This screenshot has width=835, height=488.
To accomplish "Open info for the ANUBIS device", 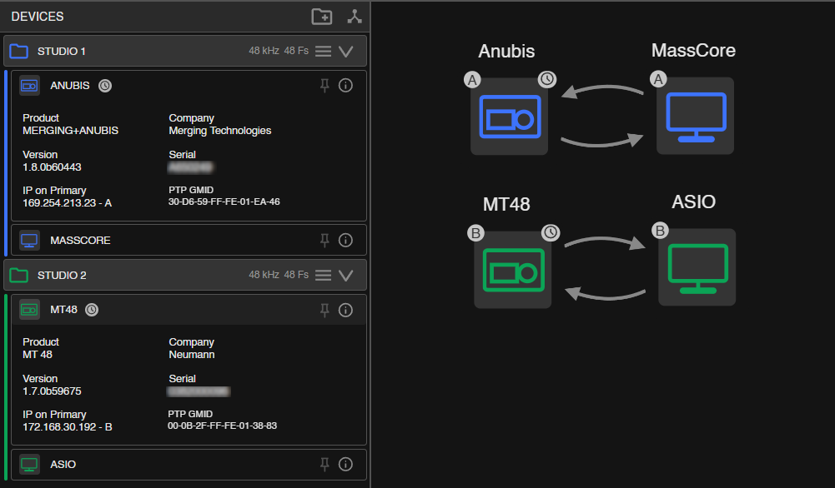I will tap(345, 85).
